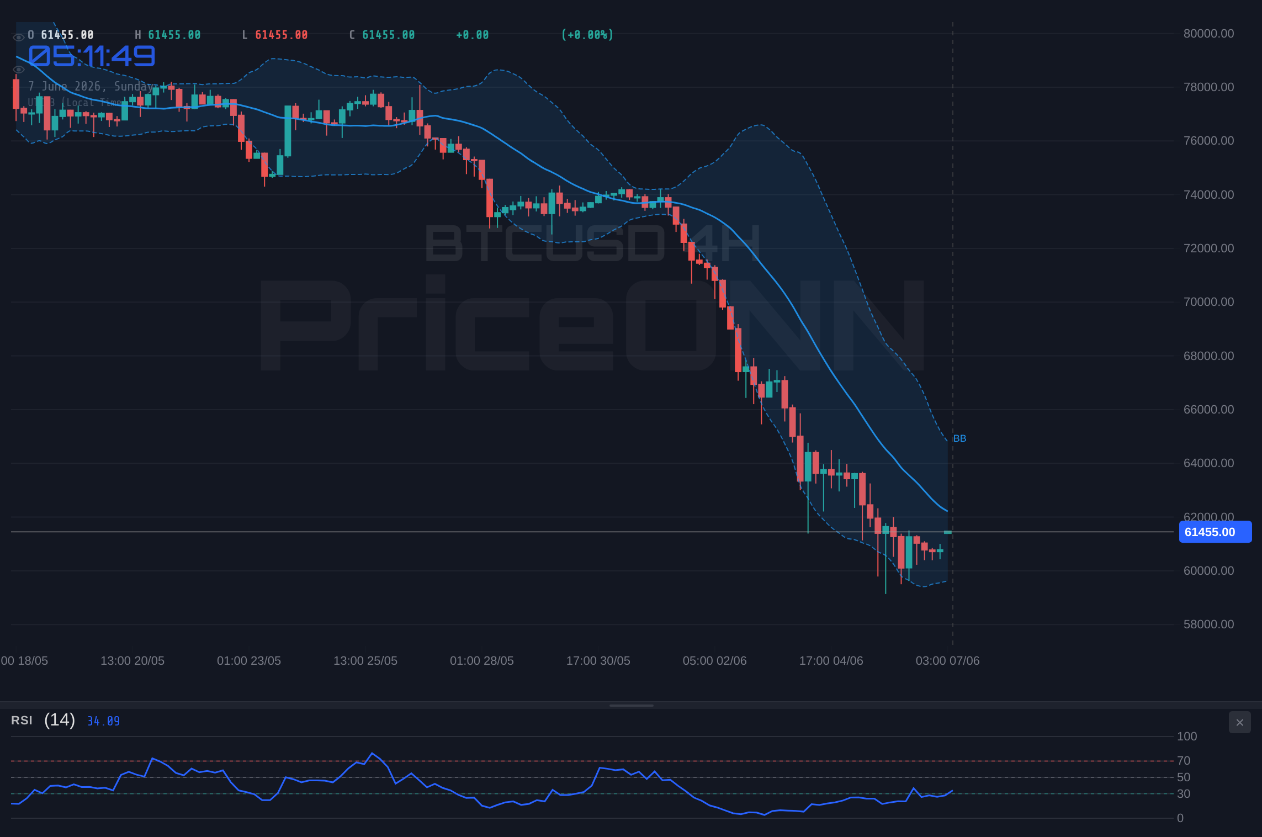Click the 50 midline level on RSI axis

(1184, 777)
